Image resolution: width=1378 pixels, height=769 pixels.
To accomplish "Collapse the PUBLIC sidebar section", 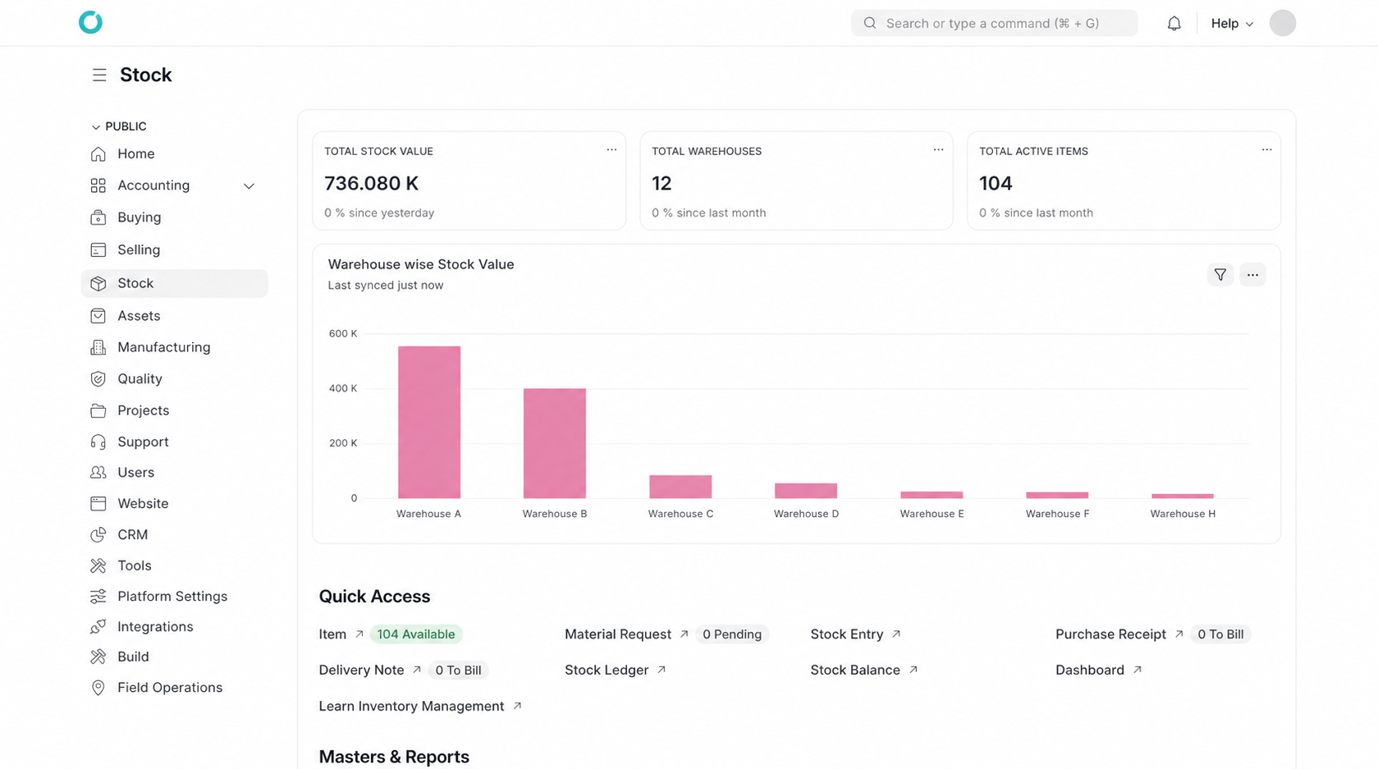I will coord(119,126).
